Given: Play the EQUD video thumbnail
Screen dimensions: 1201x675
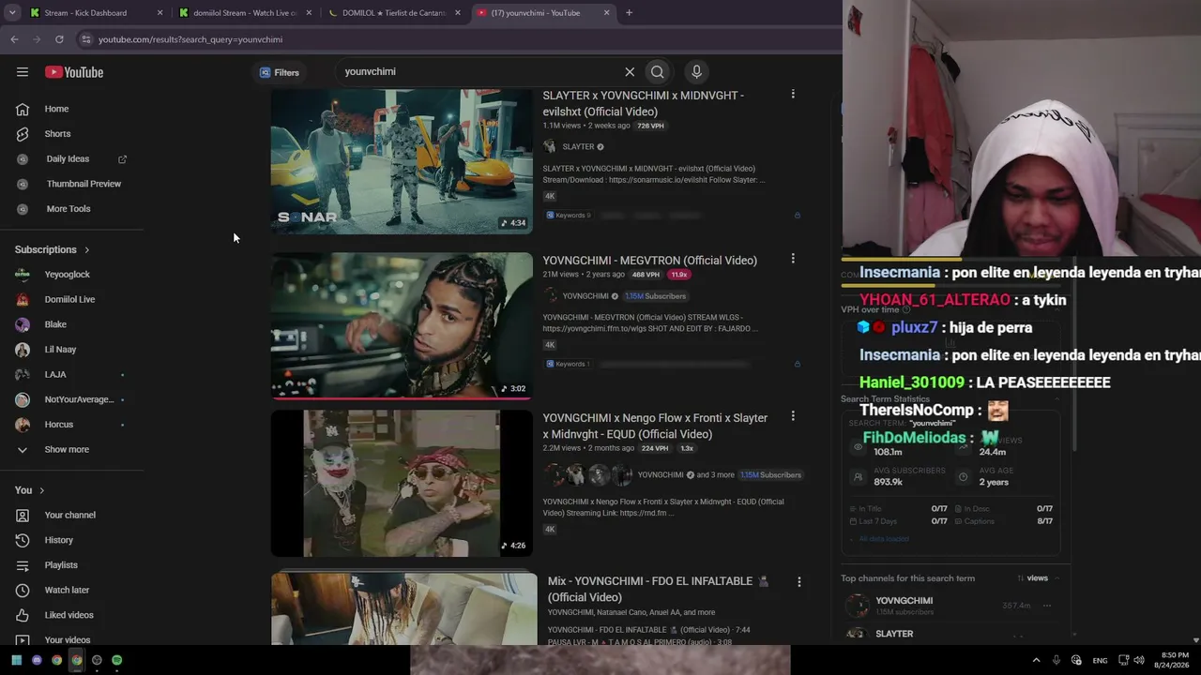Looking at the screenshot, I should (402, 484).
